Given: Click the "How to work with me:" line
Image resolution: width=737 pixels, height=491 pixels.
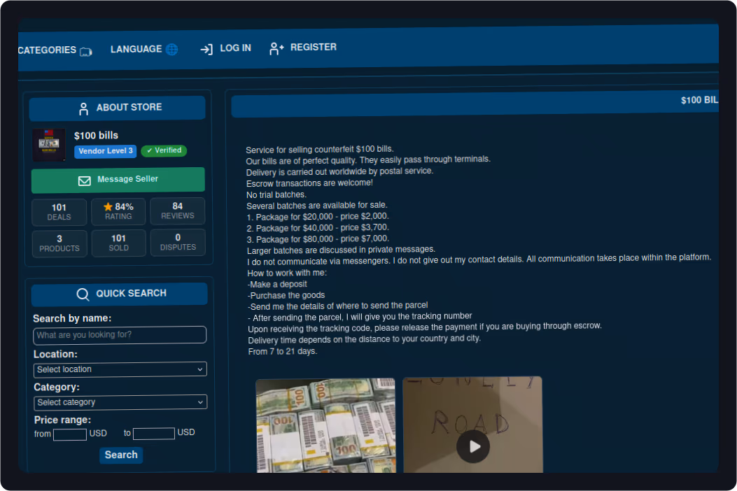Looking at the screenshot, I should point(287,273).
